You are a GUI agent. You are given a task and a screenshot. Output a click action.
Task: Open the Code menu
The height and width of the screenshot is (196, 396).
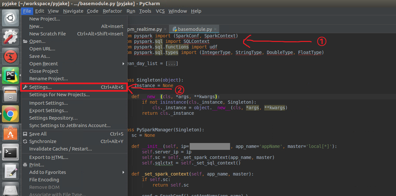click(92, 11)
